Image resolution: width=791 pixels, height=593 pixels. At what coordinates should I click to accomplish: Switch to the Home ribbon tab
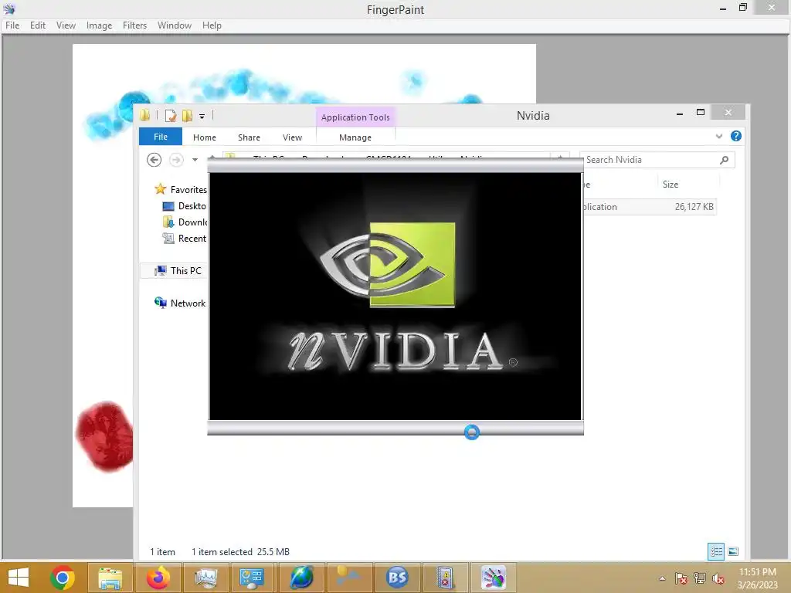(x=204, y=137)
